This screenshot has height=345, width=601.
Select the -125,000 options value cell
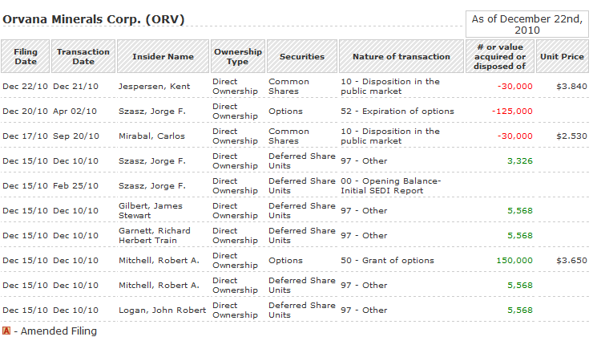(513, 111)
